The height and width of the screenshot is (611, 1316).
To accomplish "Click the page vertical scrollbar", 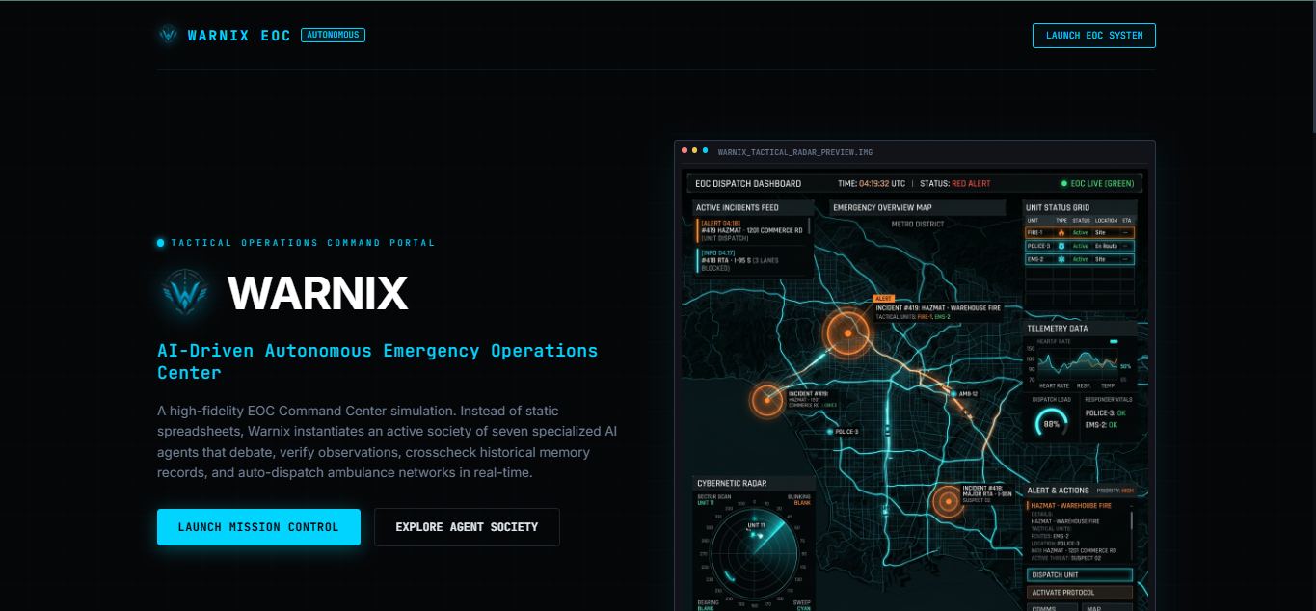I will point(1311,67).
